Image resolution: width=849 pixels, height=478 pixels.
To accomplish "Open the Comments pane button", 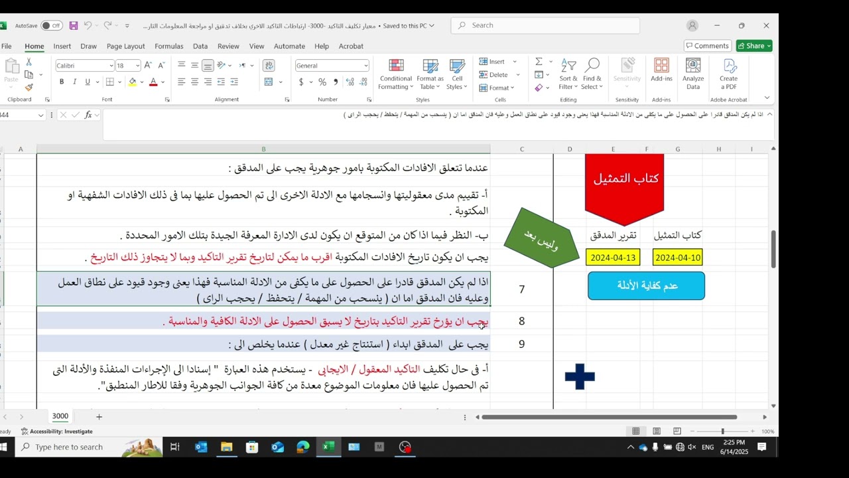I will (708, 46).
